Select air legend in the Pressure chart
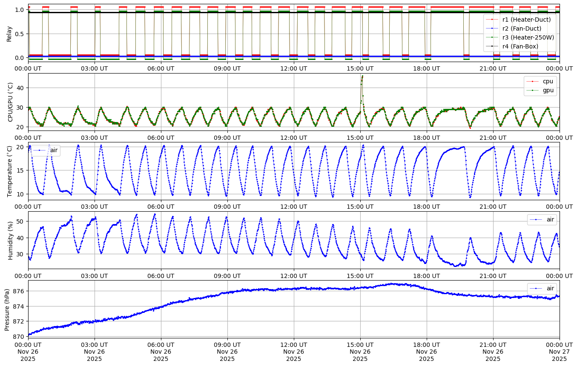 (550, 288)
